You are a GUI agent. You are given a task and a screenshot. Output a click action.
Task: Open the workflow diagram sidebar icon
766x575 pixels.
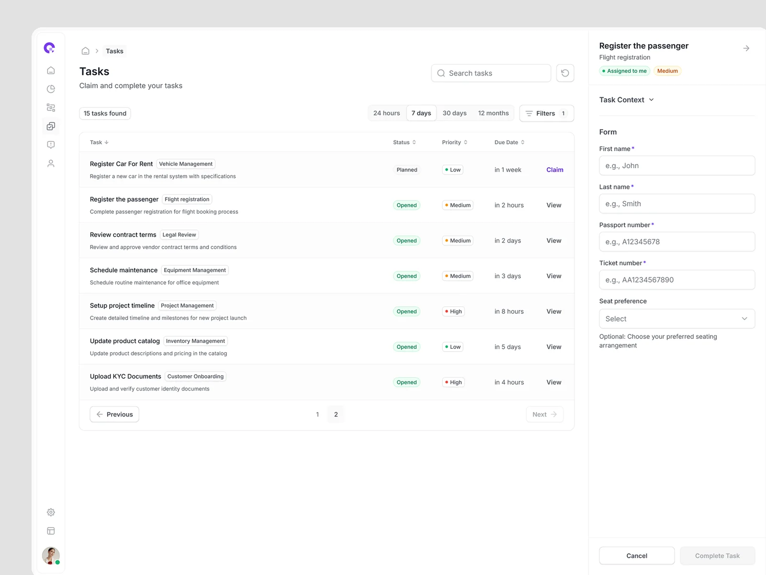tap(51, 108)
